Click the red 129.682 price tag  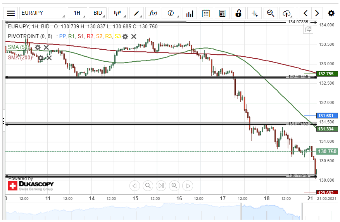327,193
